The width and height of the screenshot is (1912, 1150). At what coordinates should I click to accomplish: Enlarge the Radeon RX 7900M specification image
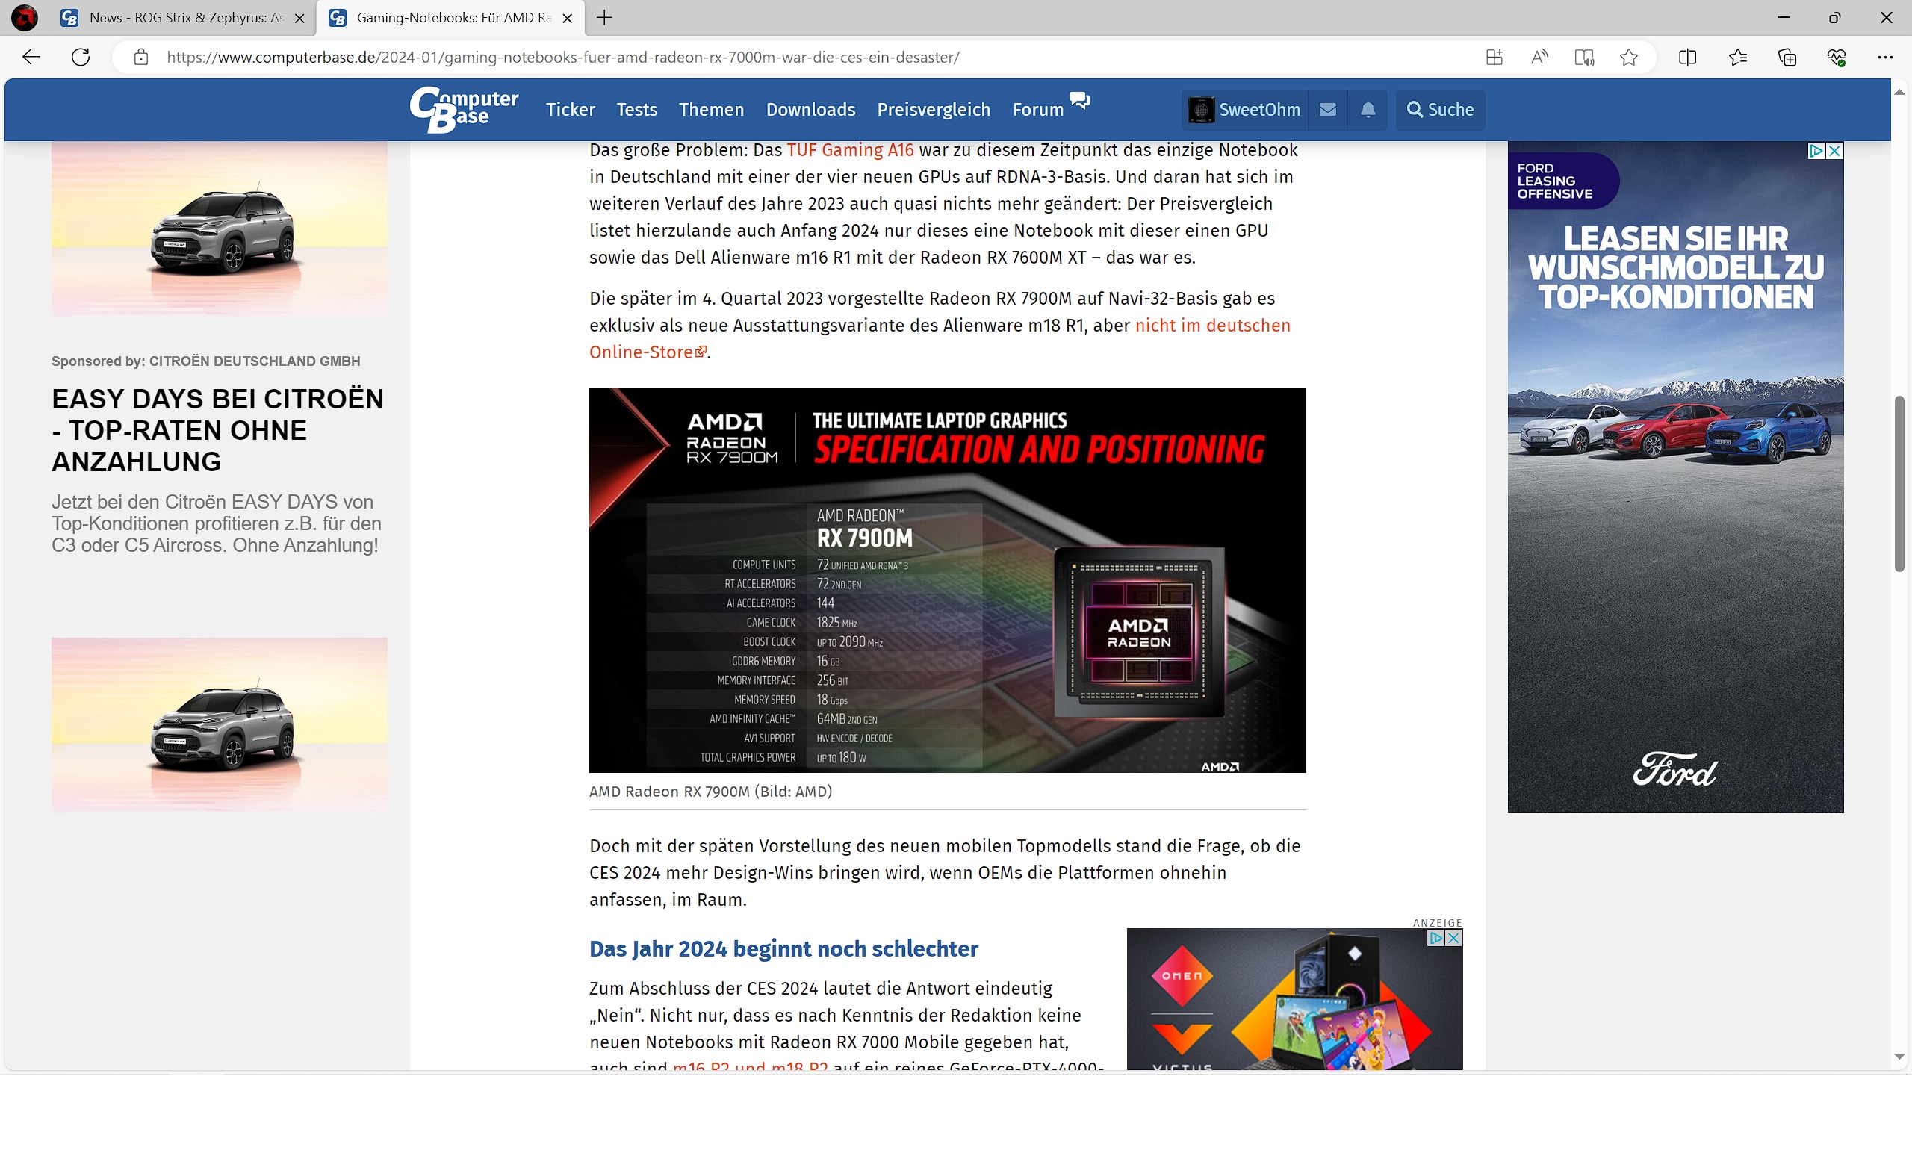click(x=947, y=579)
